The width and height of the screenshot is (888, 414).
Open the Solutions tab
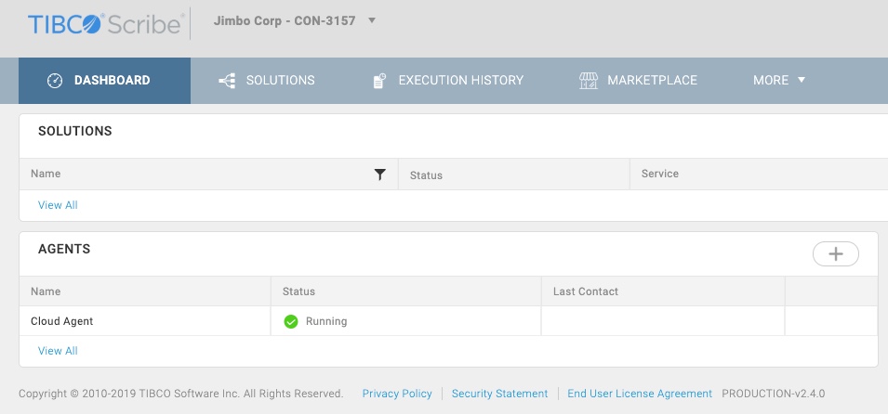(x=267, y=81)
